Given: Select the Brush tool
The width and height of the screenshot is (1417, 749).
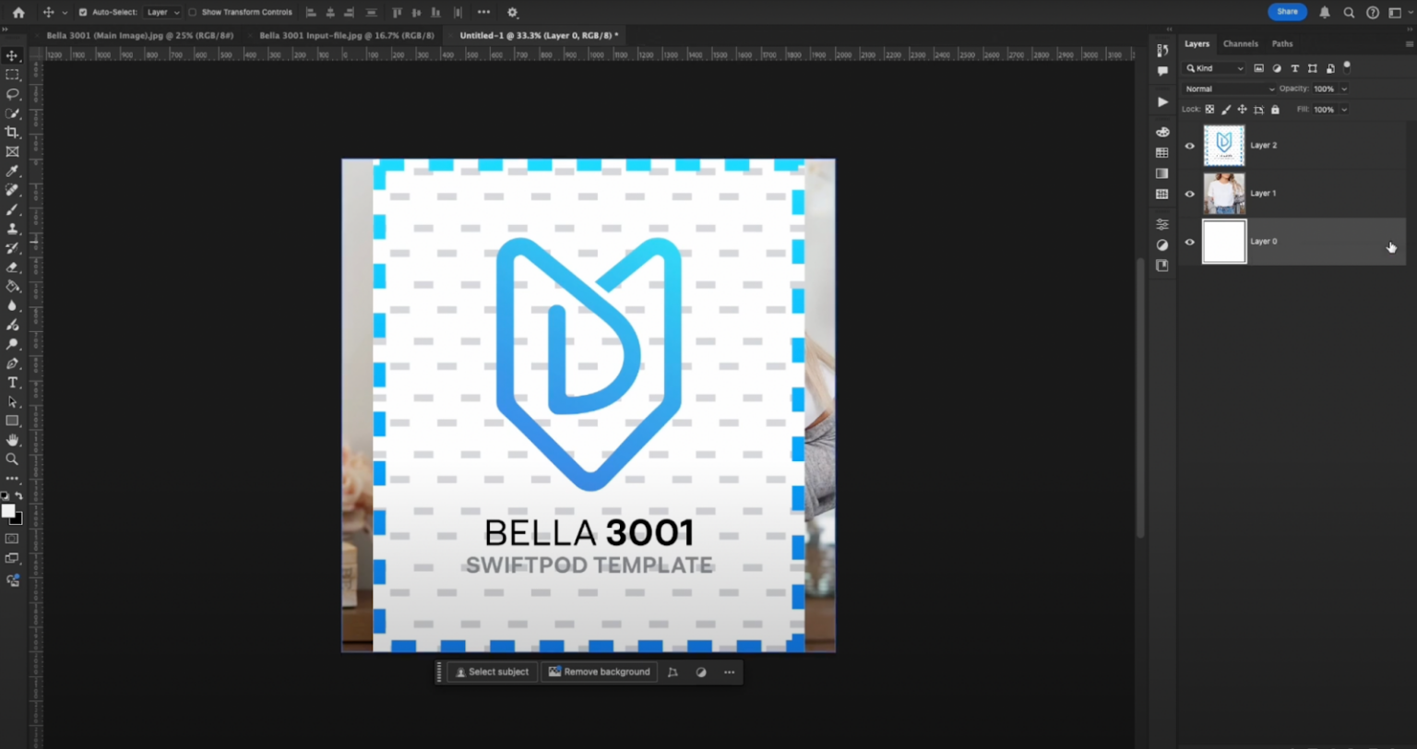Looking at the screenshot, I should (12, 209).
